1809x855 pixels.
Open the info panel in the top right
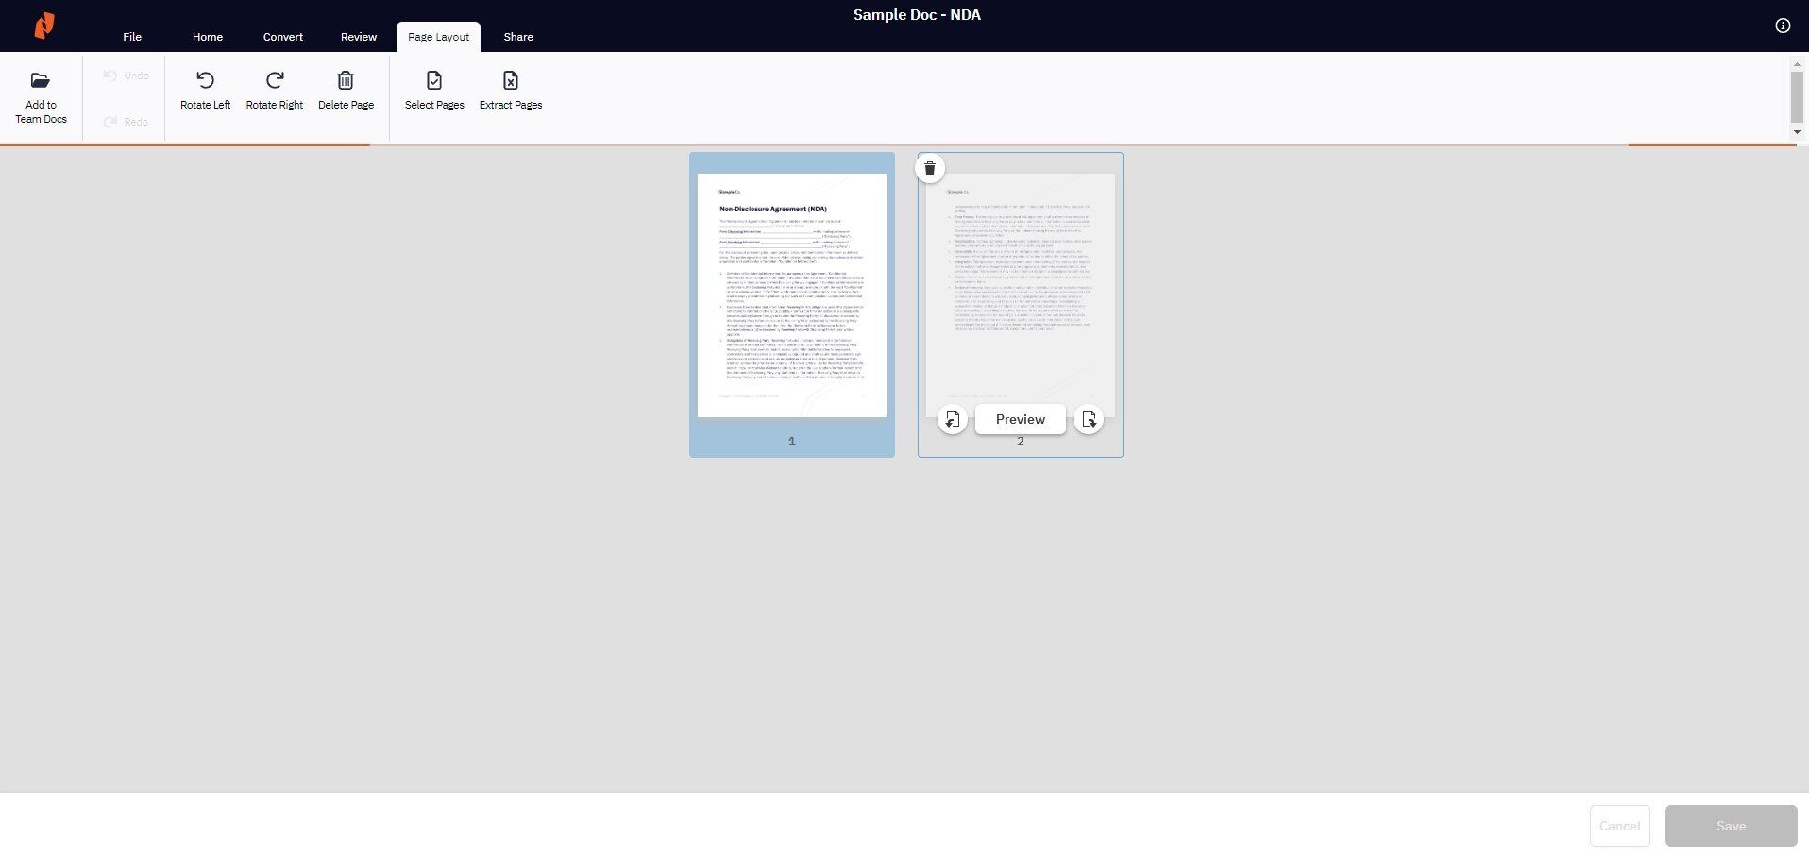point(1784,25)
